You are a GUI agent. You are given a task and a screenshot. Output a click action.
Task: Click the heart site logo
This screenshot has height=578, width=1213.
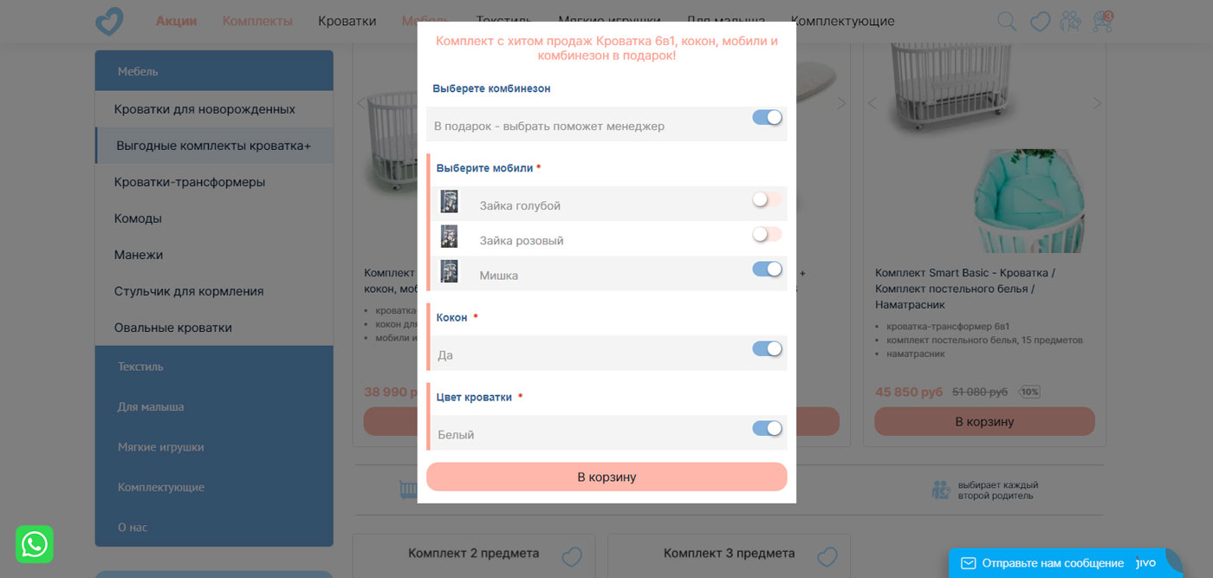pyautogui.click(x=110, y=21)
